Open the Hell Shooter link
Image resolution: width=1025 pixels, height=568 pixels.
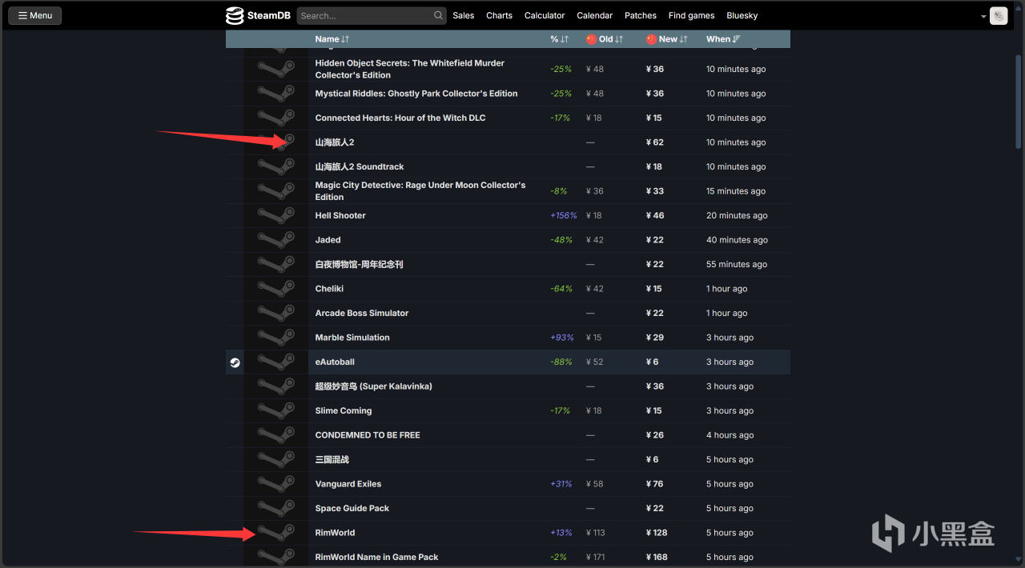click(x=340, y=215)
